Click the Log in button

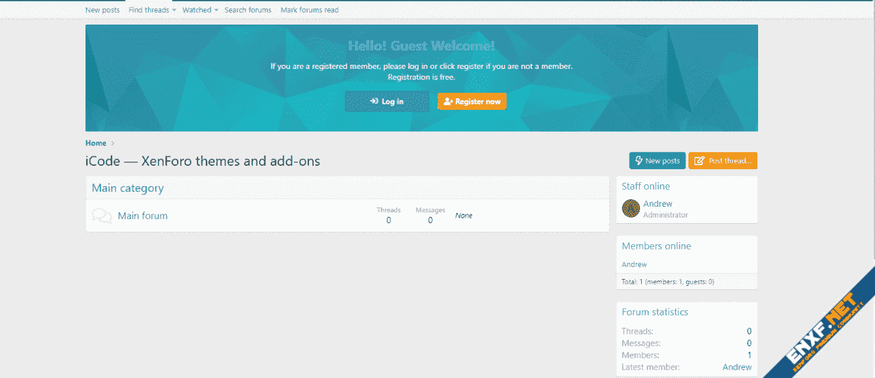point(387,102)
